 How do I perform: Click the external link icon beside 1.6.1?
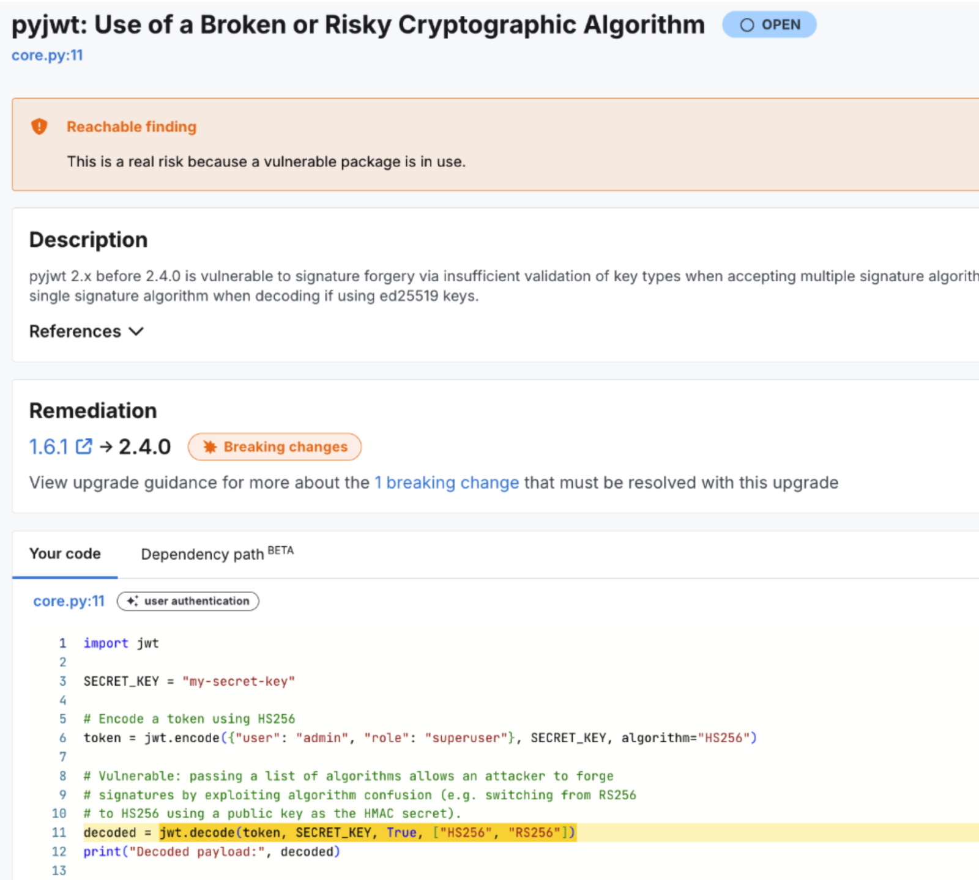[84, 446]
